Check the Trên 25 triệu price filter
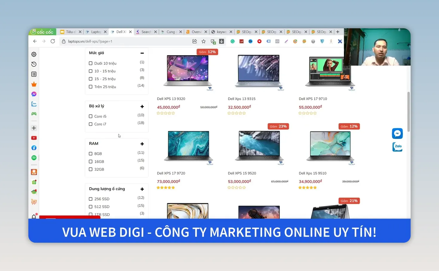Image resolution: width=439 pixels, height=271 pixels. (x=90, y=87)
